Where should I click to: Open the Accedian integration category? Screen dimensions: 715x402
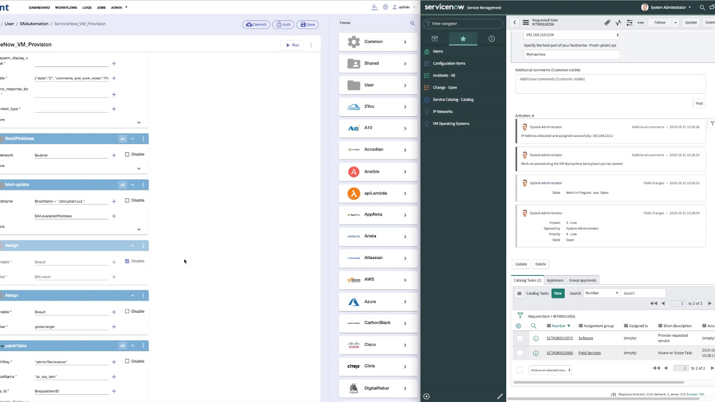pyautogui.click(x=378, y=150)
